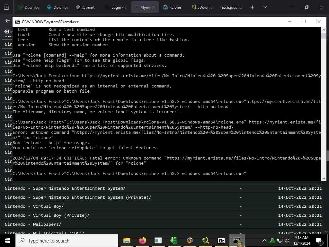Viewport: 329px width, 247px height.
Task: Open the notification center icon
Action: 319,241
